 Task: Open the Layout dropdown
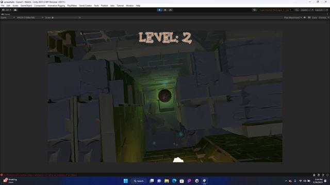[x=322, y=10]
